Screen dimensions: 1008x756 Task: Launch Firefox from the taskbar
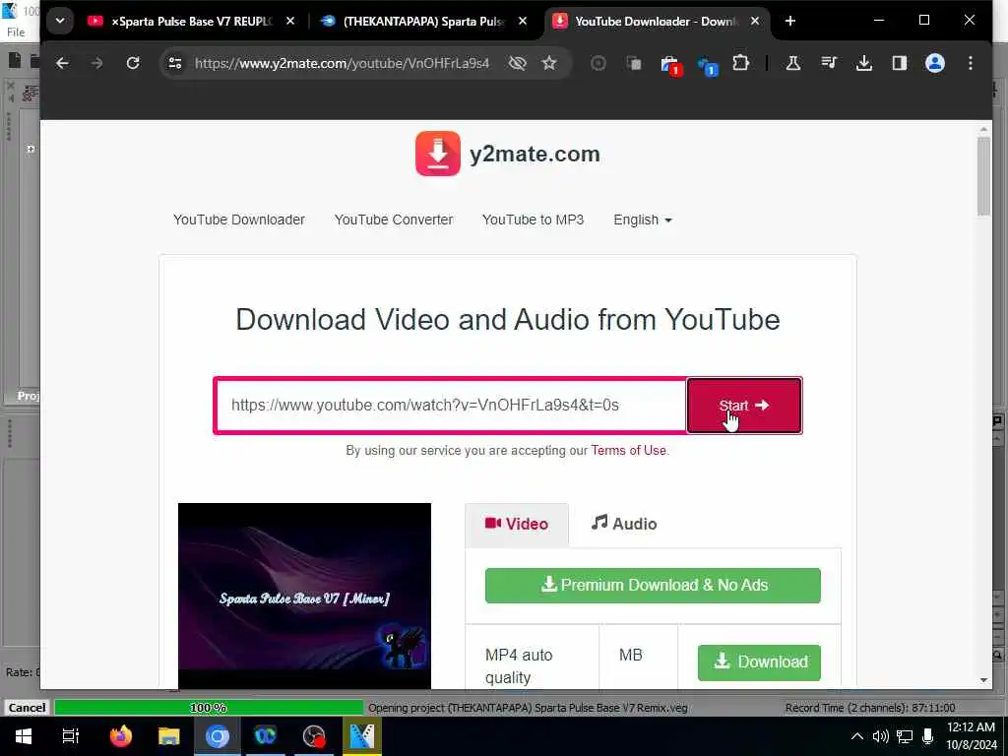(x=120, y=736)
